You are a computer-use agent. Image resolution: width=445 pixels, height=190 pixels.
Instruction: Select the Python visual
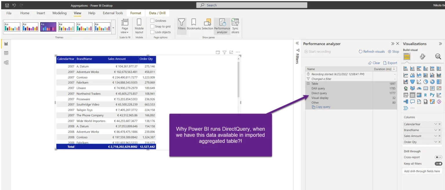click(x=432, y=95)
